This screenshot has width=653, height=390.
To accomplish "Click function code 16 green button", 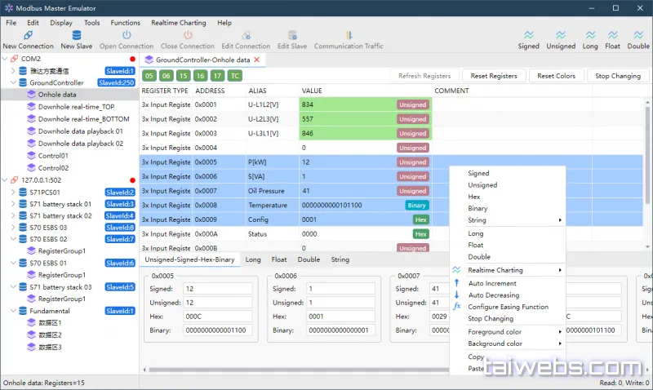I will (x=200, y=76).
